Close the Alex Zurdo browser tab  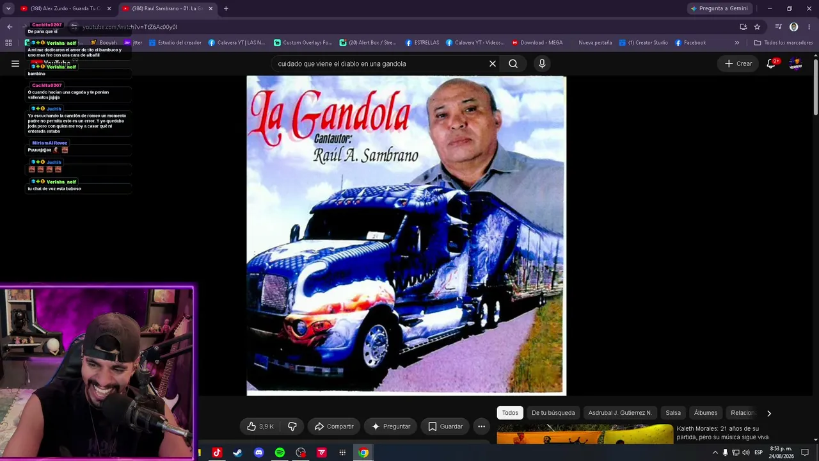pos(109,8)
